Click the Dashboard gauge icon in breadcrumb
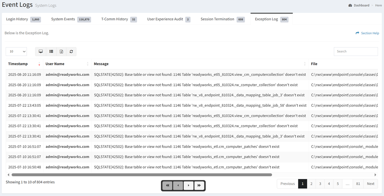Screen dimensions: 384x196 click(350, 5)
